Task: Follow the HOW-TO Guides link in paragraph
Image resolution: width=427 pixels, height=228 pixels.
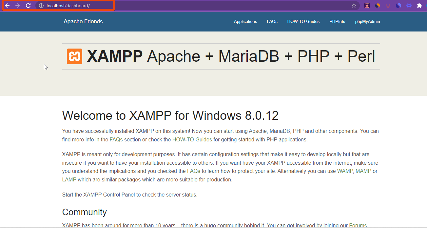Action: click(x=192, y=139)
